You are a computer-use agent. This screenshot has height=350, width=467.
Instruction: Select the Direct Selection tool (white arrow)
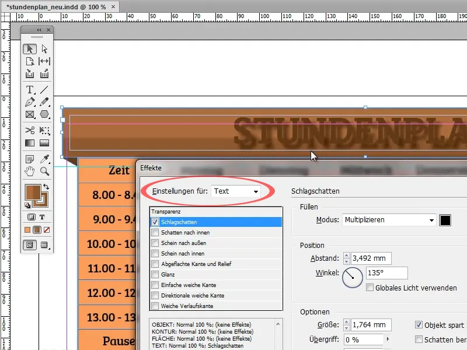[x=44, y=49]
